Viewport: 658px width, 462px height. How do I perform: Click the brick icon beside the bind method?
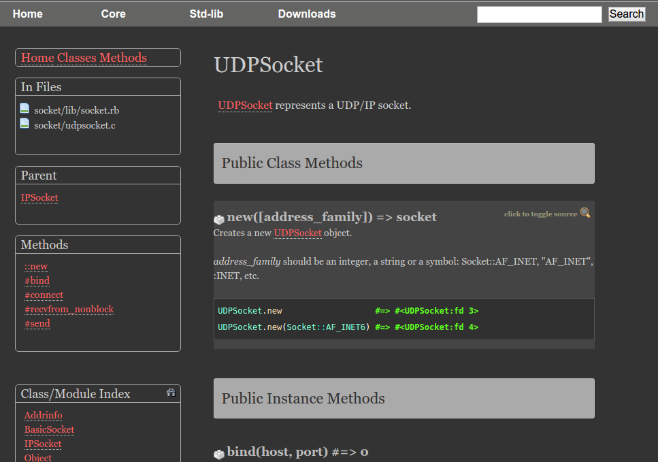pyautogui.click(x=219, y=454)
